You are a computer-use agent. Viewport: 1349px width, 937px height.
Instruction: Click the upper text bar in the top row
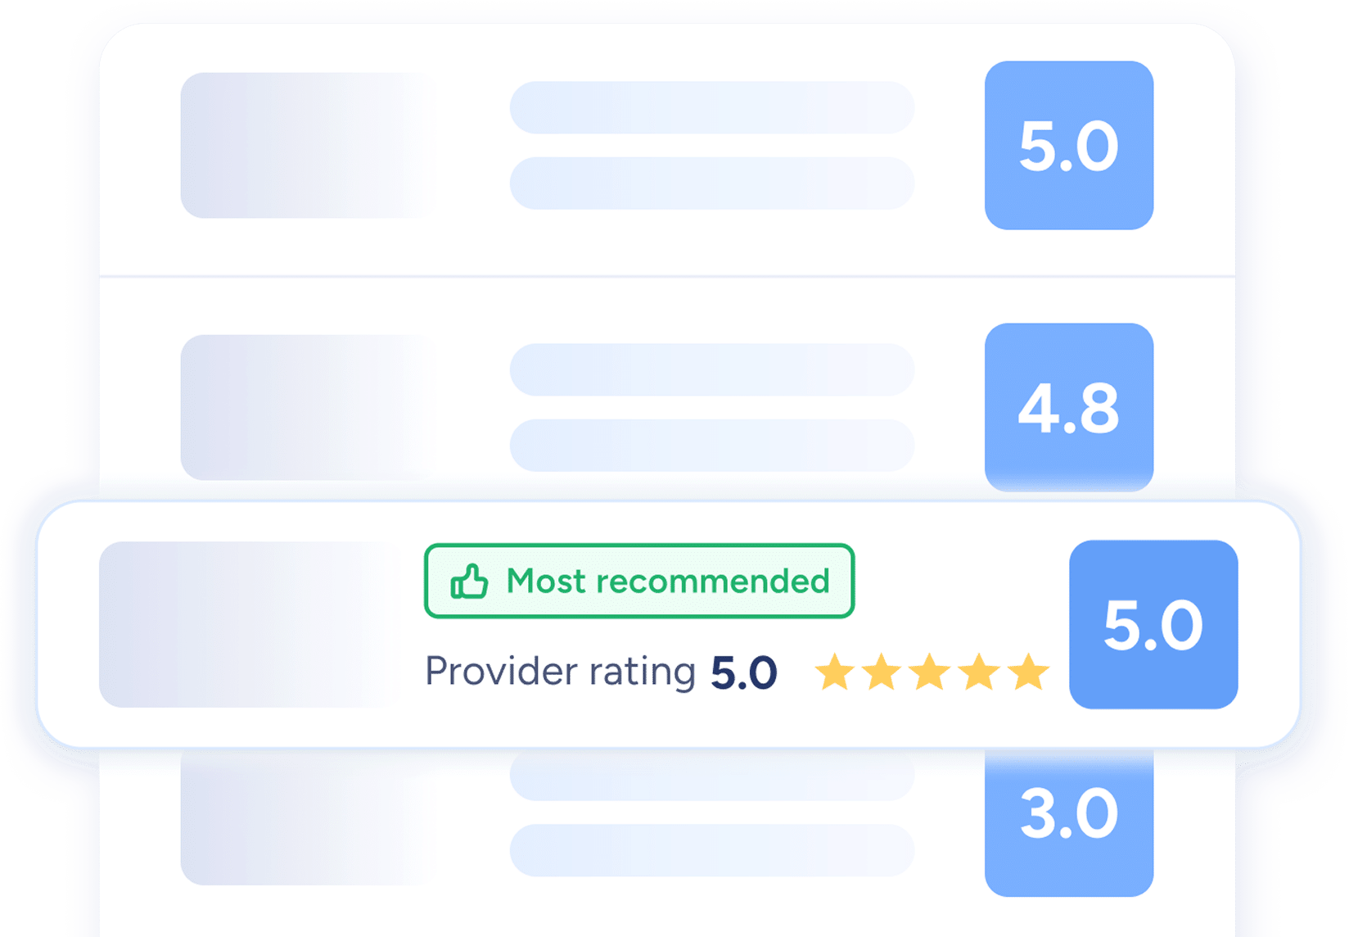tap(711, 107)
